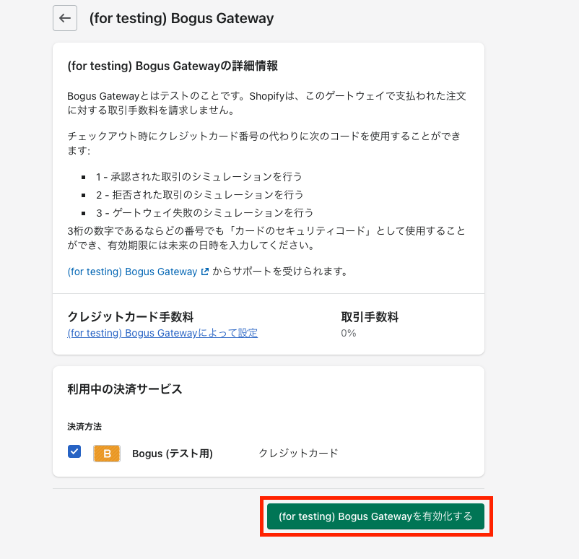This screenshot has width=579, height=559.
Task: Uncheck the Bogus (テスト用) payment method checkbox
Action: point(74,451)
